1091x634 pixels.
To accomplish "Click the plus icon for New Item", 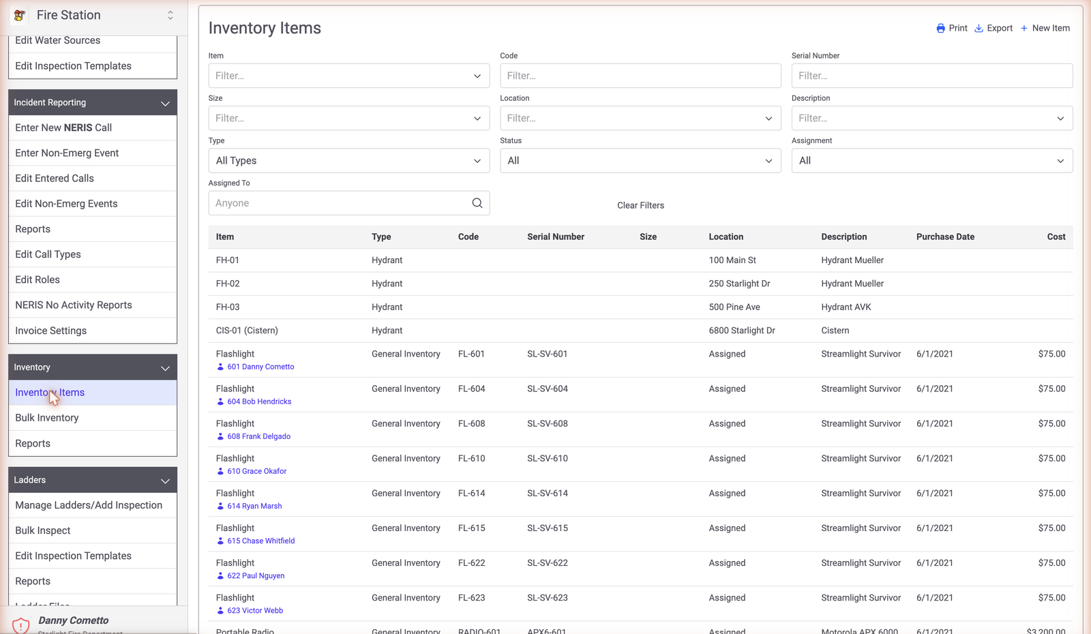I will (1023, 28).
